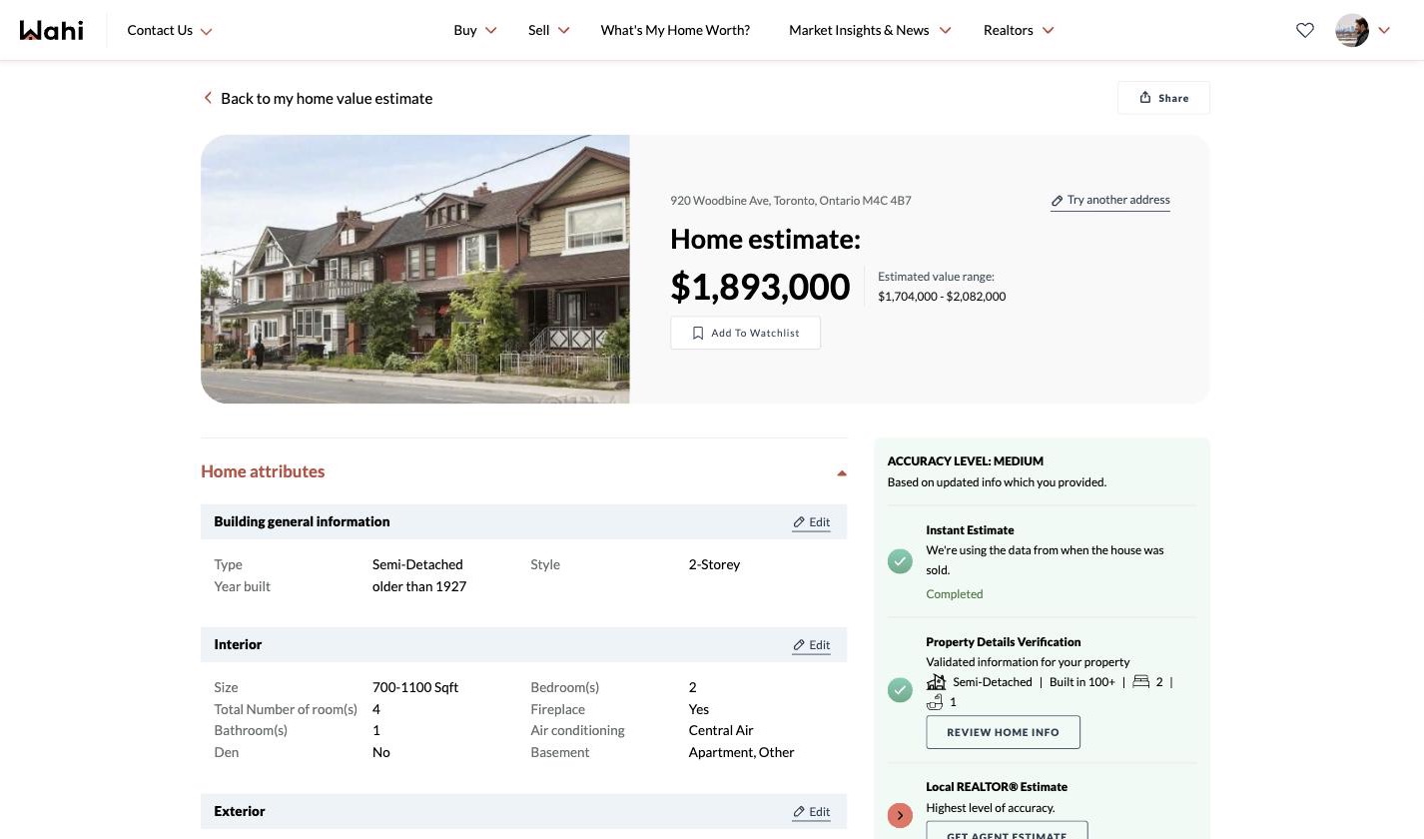Click the Accuracy Level: Medium heading
1424x839 pixels.
[966, 461]
